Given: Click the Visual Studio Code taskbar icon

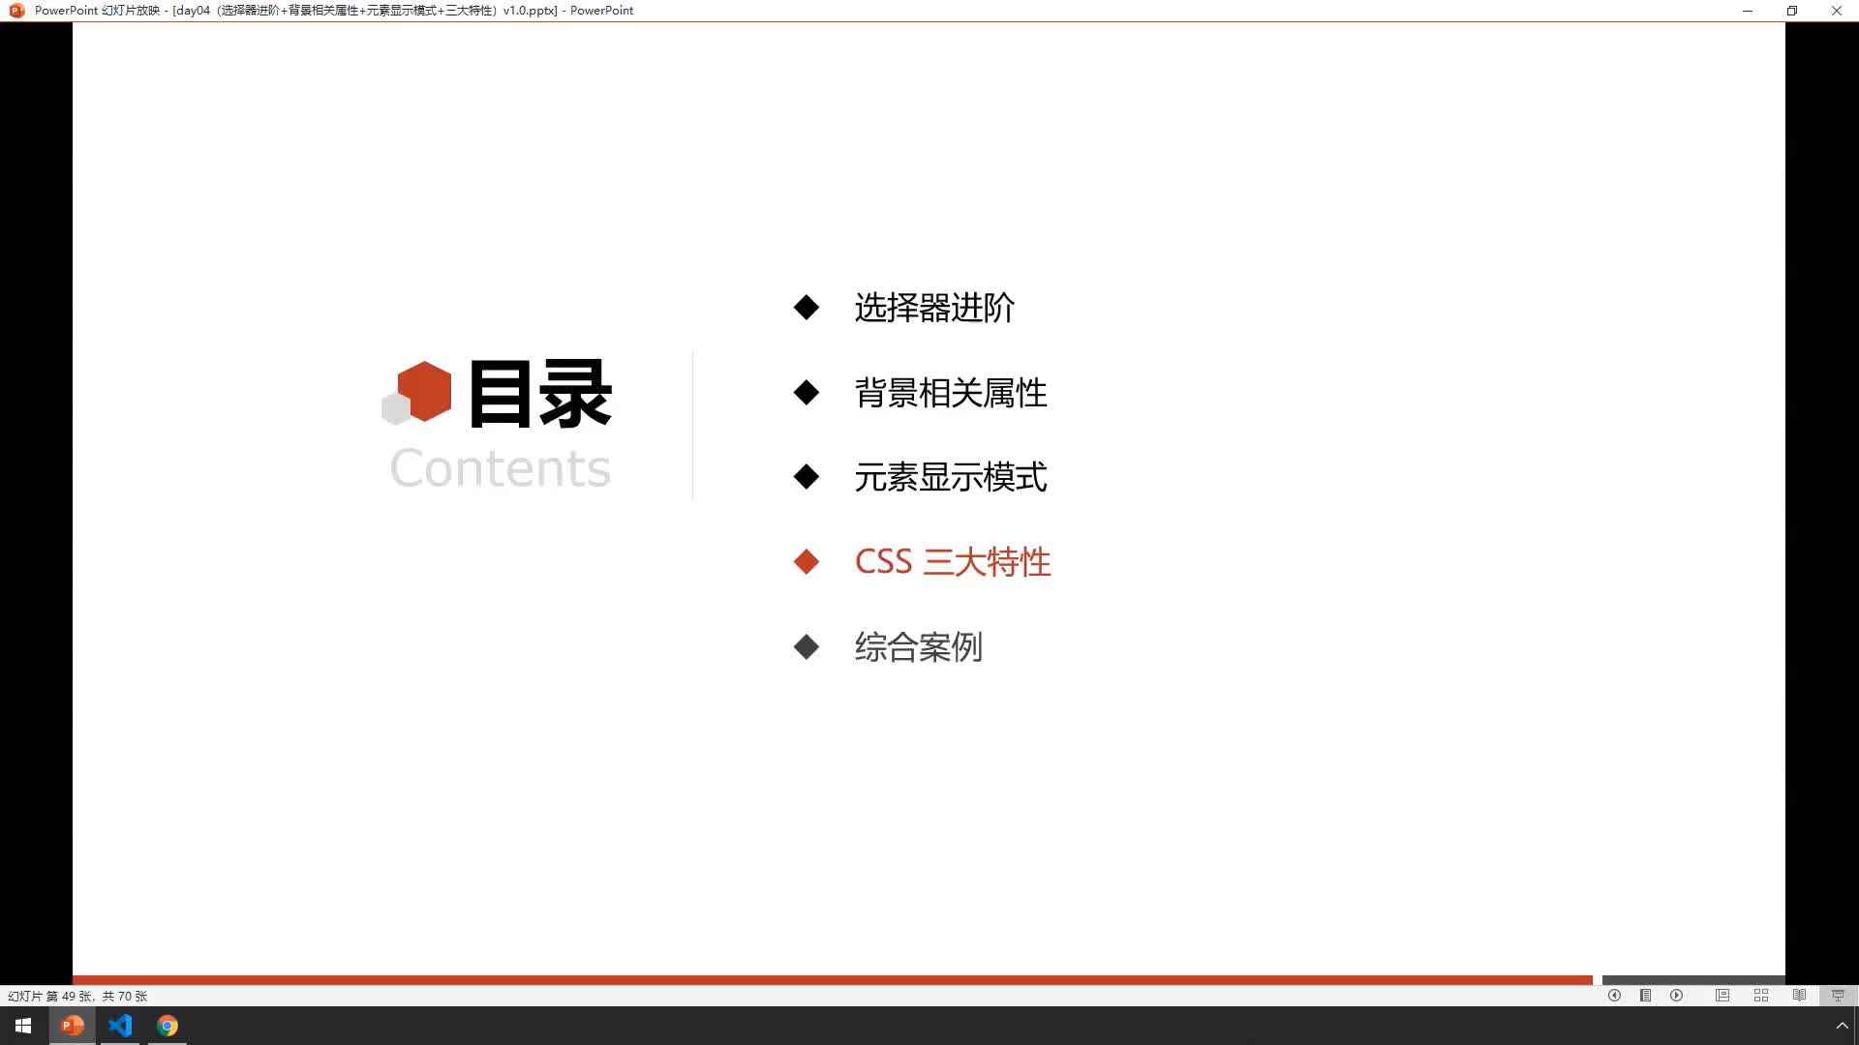Looking at the screenshot, I should 120,1026.
